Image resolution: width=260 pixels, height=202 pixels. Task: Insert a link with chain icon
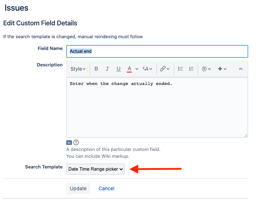click(x=163, y=69)
